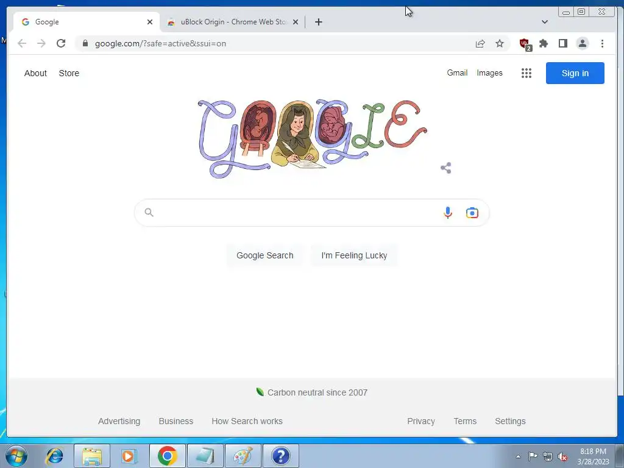Bookmark this tab with the star icon
The width and height of the screenshot is (624, 468).
(500, 43)
